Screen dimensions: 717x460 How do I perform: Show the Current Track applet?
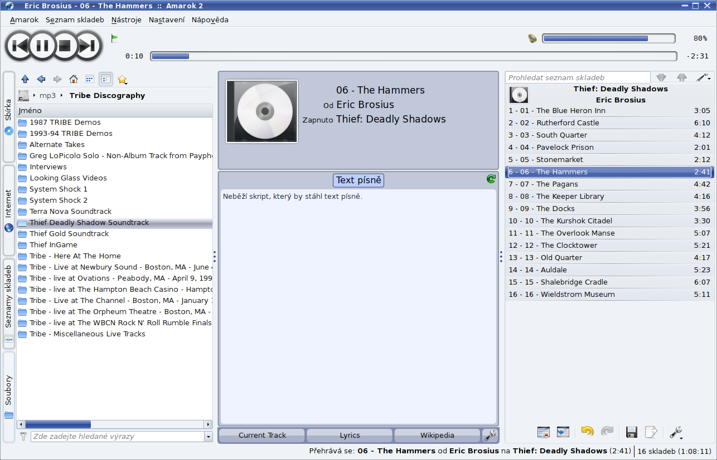[262, 435]
